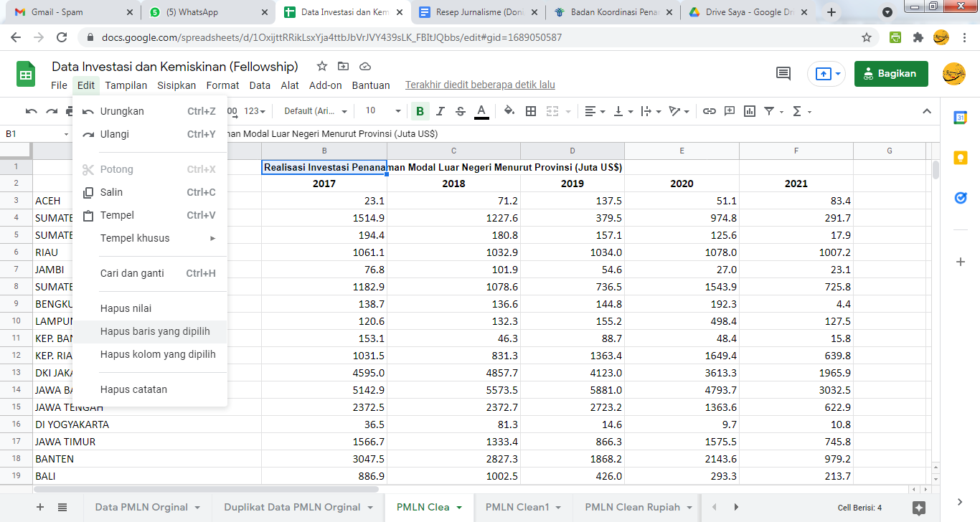Toggle strikethrough formatting
Image resolution: width=980 pixels, height=522 pixels.
click(460, 111)
